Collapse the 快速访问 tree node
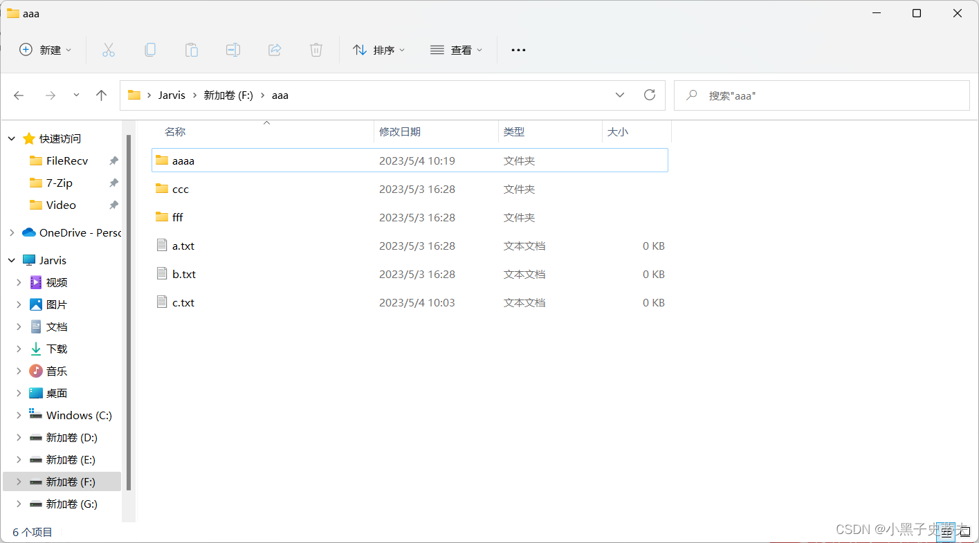This screenshot has width=979, height=543. 12,138
